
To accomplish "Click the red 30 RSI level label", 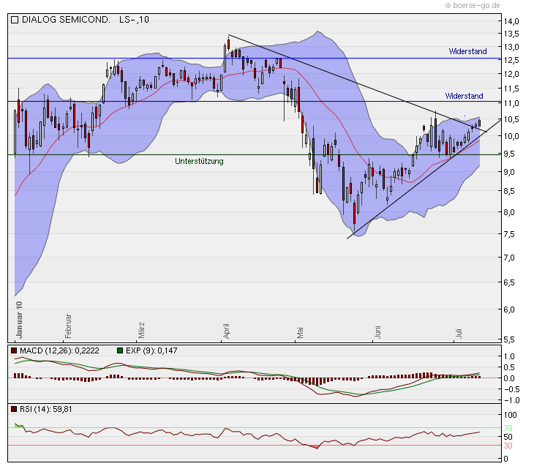I will (x=508, y=446).
